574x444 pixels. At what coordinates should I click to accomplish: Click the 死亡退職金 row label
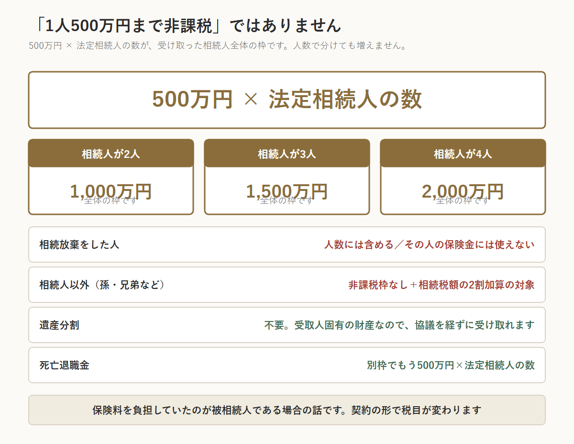pos(64,365)
